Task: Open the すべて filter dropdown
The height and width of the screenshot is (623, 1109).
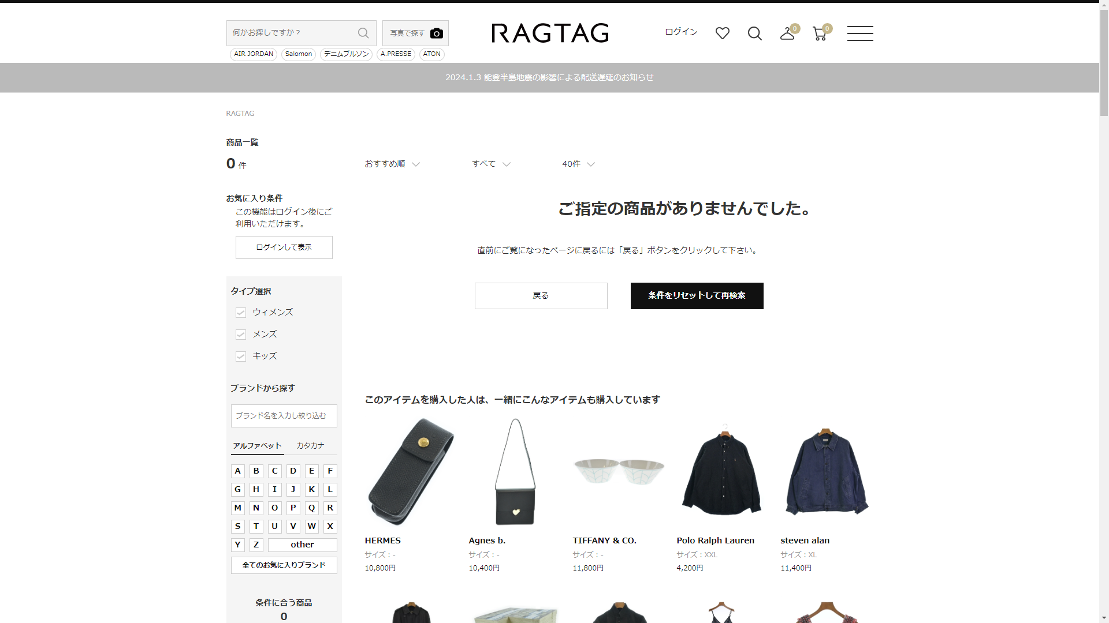Action: pyautogui.click(x=490, y=164)
